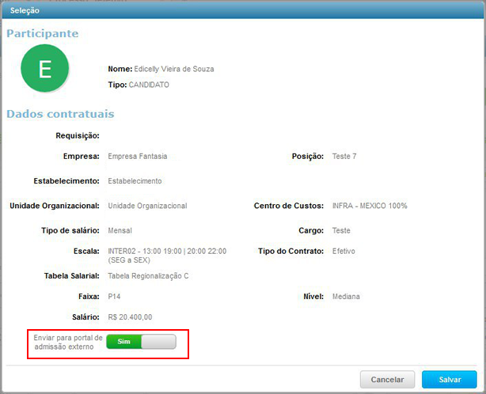The image size is (486, 394).
Task: Click the Escala value INTER02 schedule
Action: pyautogui.click(x=166, y=256)
